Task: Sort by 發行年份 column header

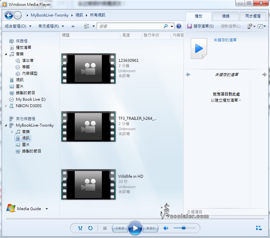Action: [x=156, y=35]
